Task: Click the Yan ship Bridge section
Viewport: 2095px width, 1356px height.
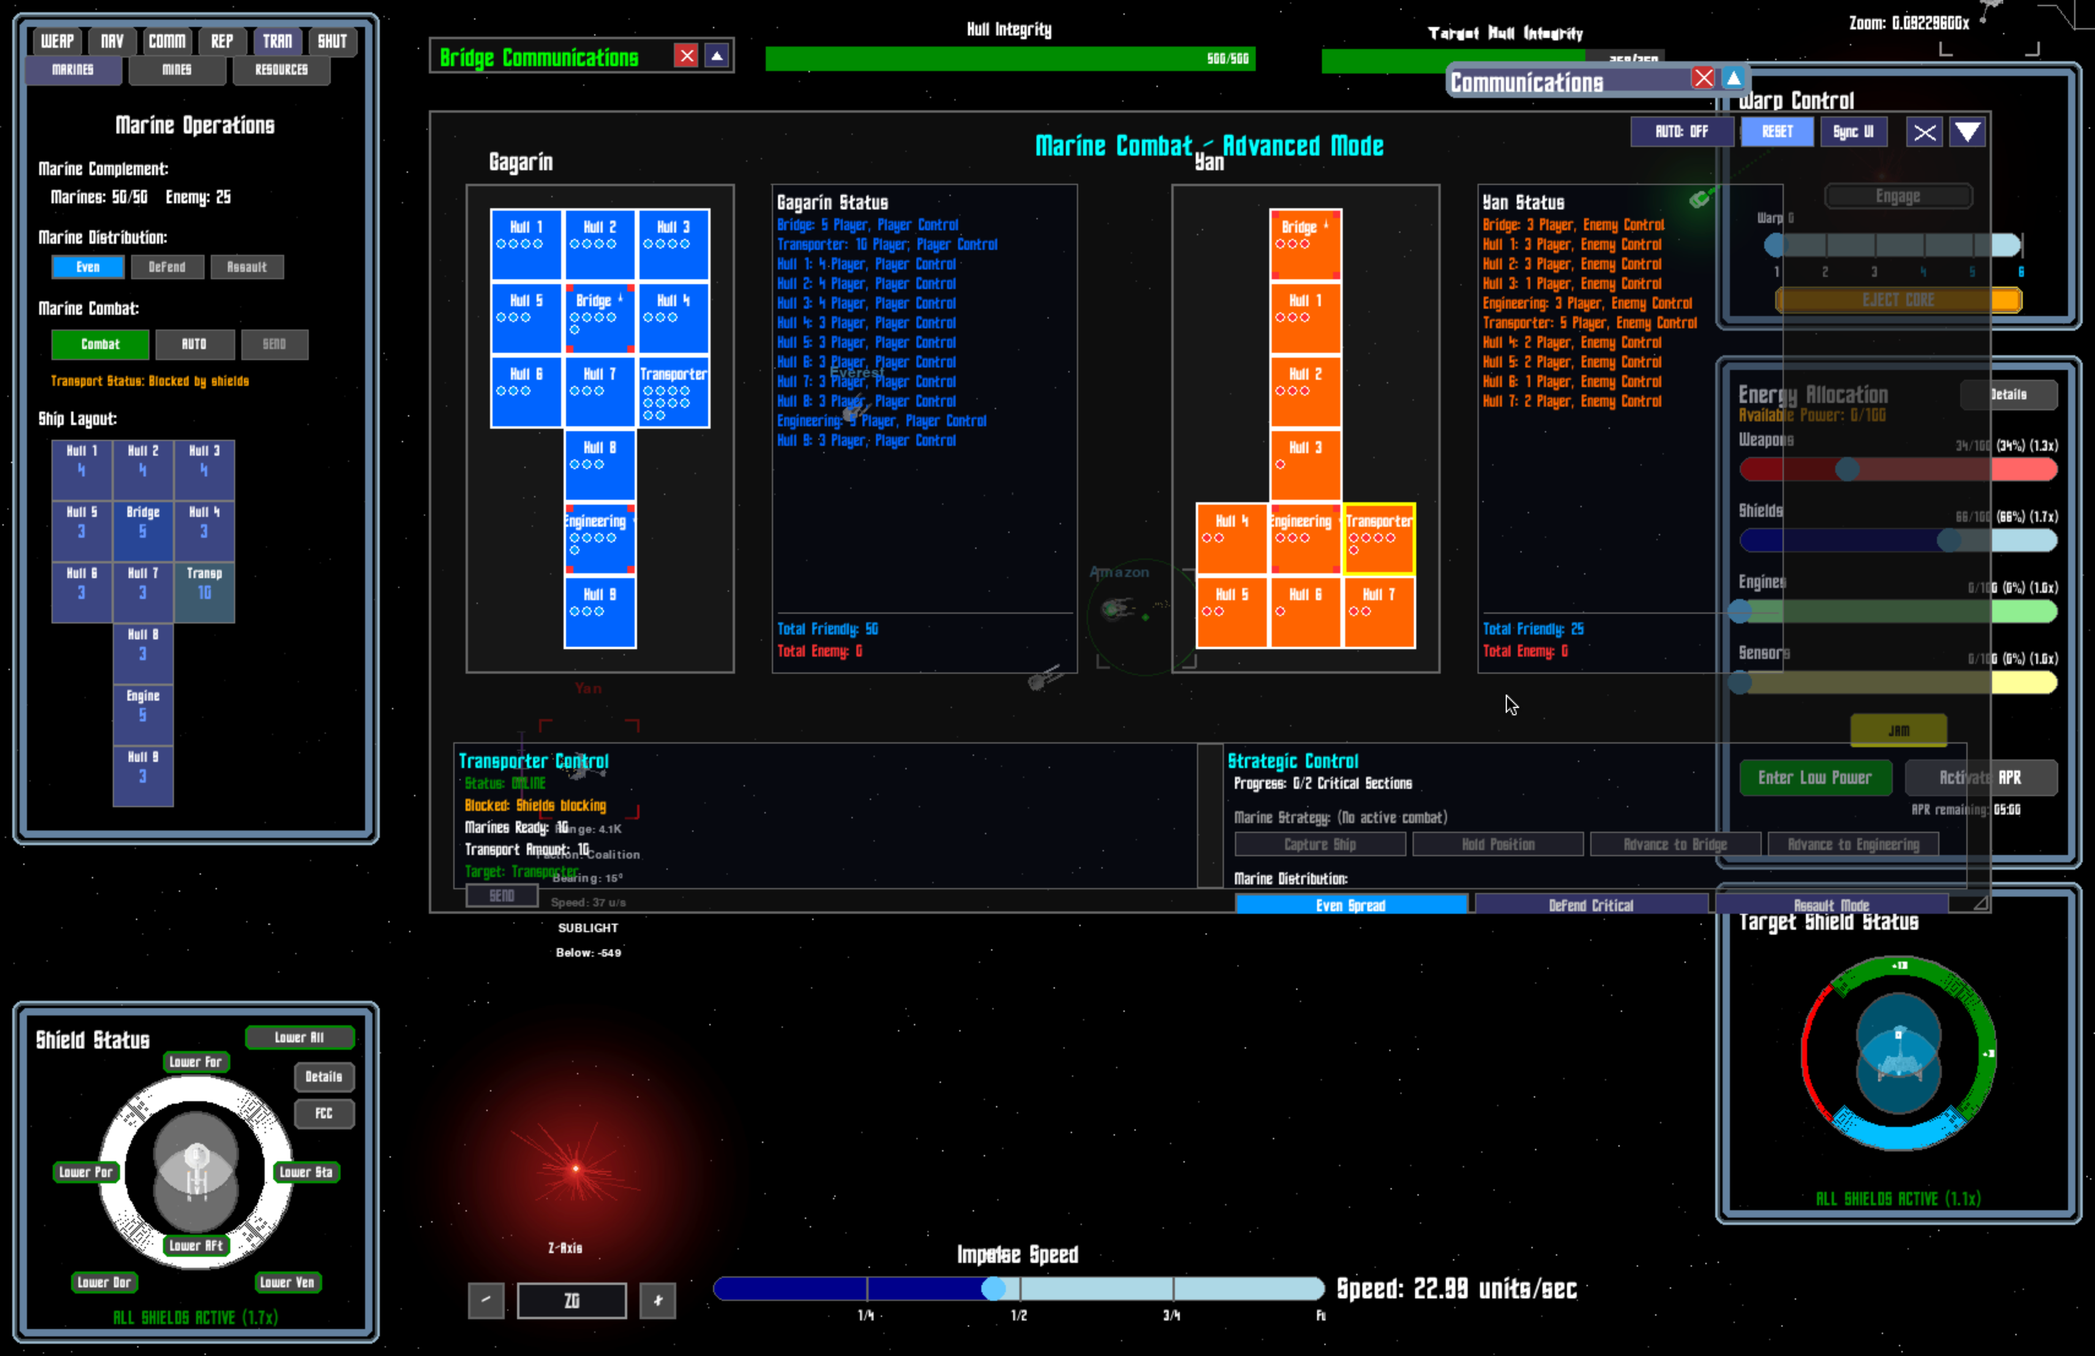Action: pos(1305,243)
